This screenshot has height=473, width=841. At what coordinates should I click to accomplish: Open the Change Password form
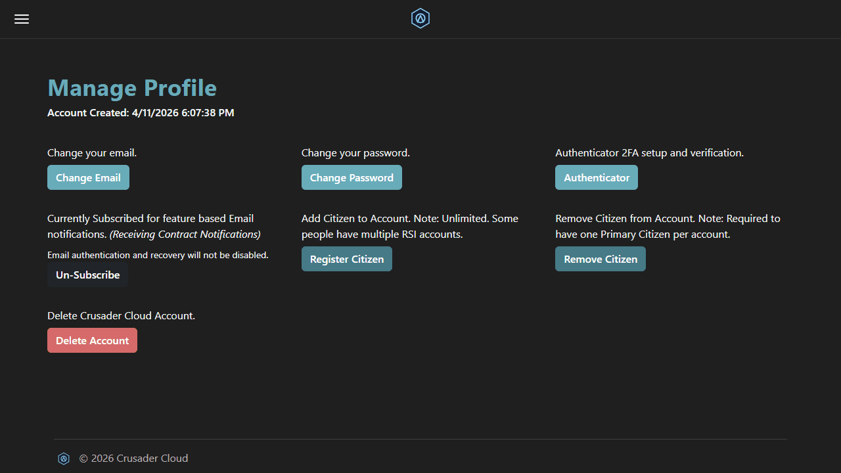(352, 177)
